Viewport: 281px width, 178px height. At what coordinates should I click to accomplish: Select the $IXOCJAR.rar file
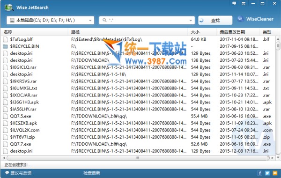(24, 95)
